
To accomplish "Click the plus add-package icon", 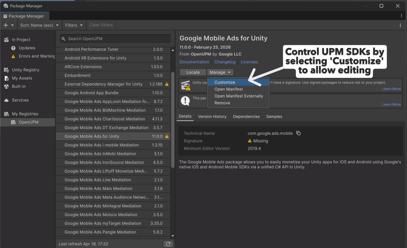I will click(6, 25).
